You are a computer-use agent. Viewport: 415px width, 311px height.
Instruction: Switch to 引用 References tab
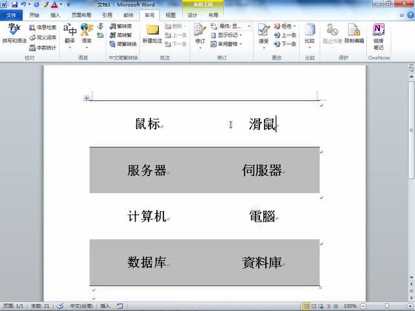(107, 16)
